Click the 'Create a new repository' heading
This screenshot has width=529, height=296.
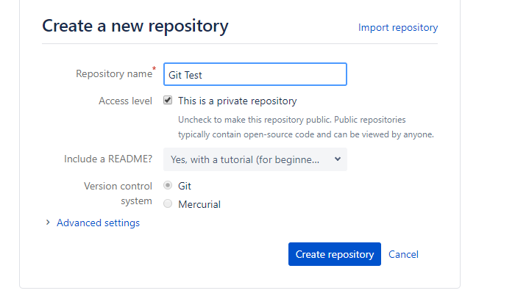tap(135, 26)
